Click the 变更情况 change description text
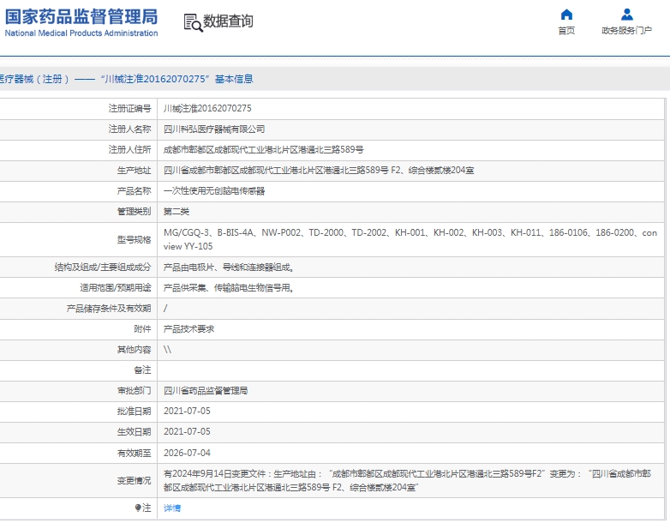This screenshot has height=523, width=670. [x=407, y=480]
